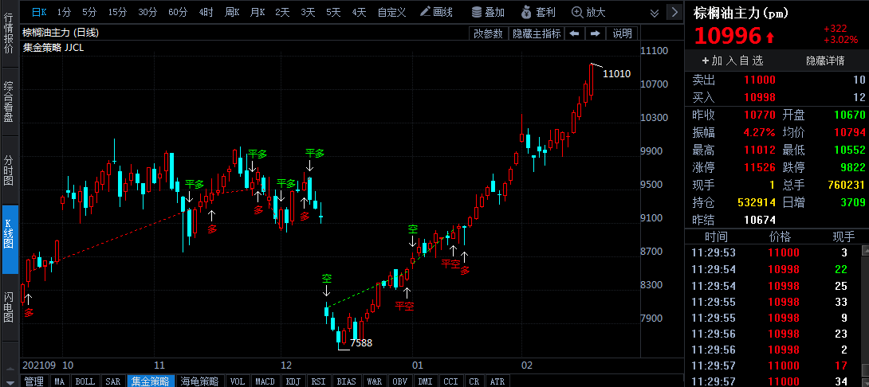Viewport: 869px width, 387px height.
Task: Click the toolbar right arrow button
Action: coord(674,12)
